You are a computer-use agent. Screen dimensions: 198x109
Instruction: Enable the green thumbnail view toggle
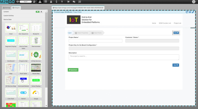point(38,12)
